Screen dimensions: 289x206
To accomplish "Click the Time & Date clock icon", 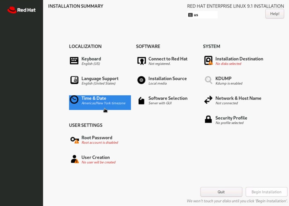I will 74,100.
